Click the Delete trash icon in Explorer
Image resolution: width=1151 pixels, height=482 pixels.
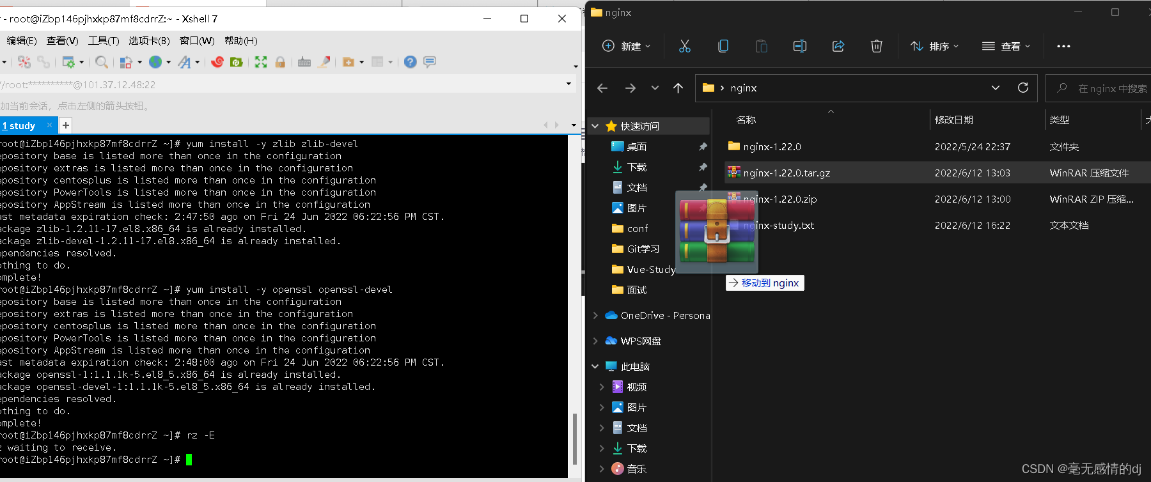[877, 46]
